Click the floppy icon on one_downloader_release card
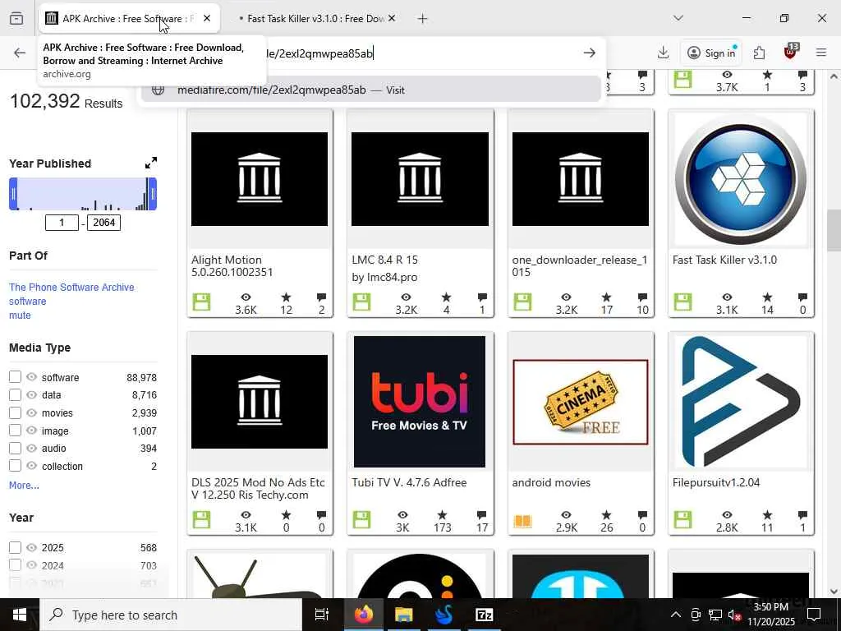This screenshot has width=841, height=631. tap(522, 302)
